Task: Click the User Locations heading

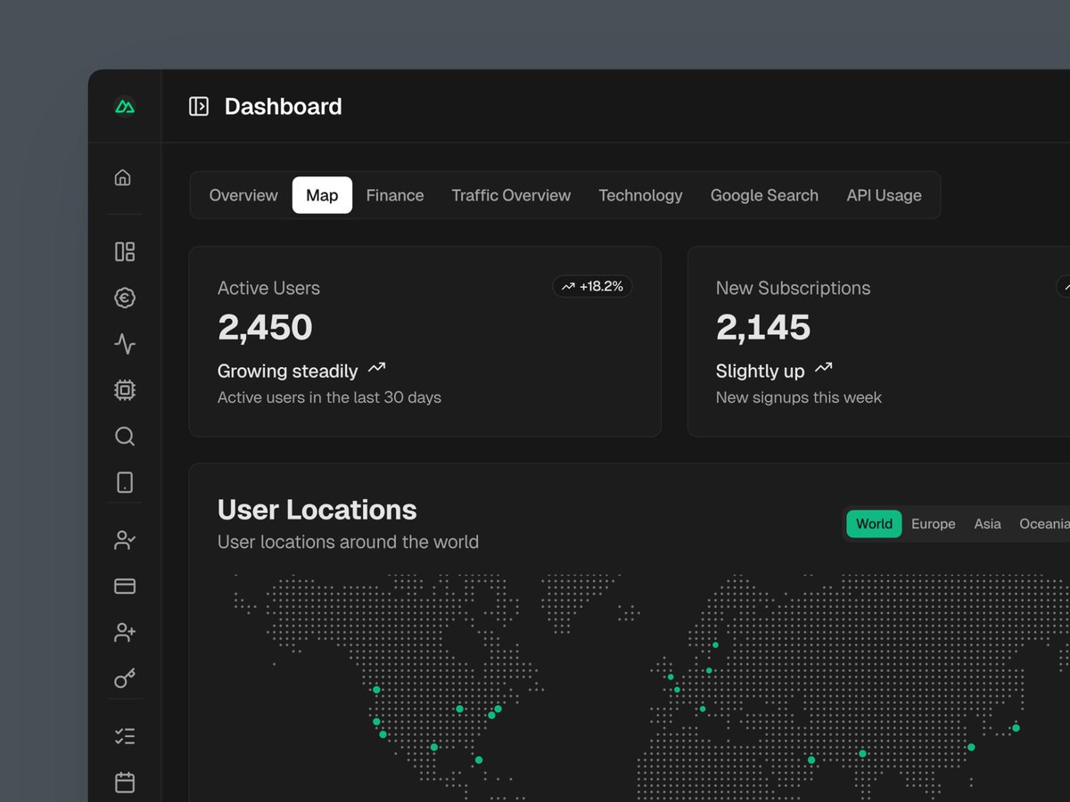Action: coord(317,510)
